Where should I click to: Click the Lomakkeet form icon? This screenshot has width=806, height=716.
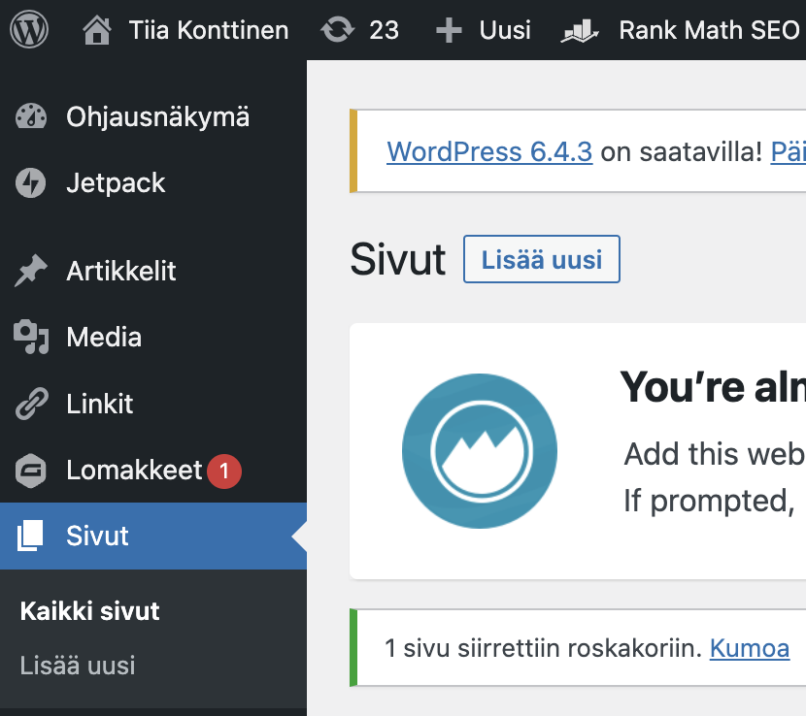(x=31, y=472)
